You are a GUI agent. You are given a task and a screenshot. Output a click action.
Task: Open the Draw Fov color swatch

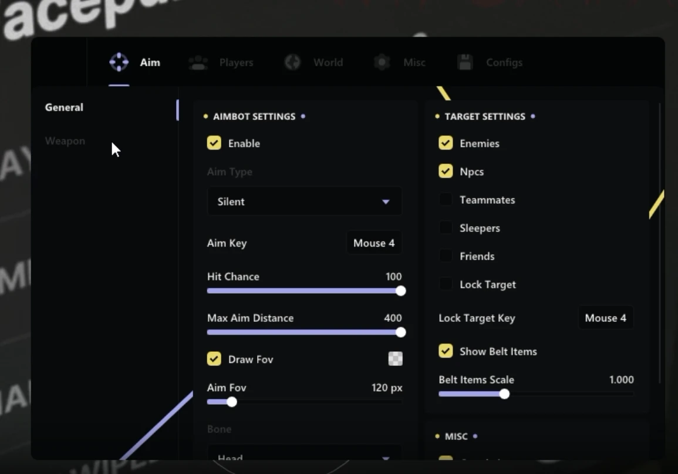pyautogui.click(x=395, y=358)
